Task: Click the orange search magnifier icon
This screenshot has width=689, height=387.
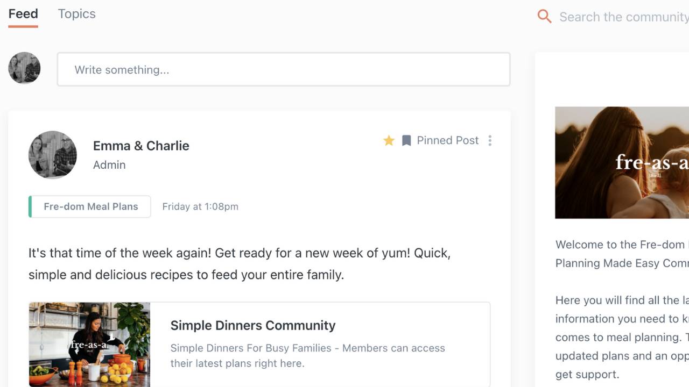Action: click(545, 17)
